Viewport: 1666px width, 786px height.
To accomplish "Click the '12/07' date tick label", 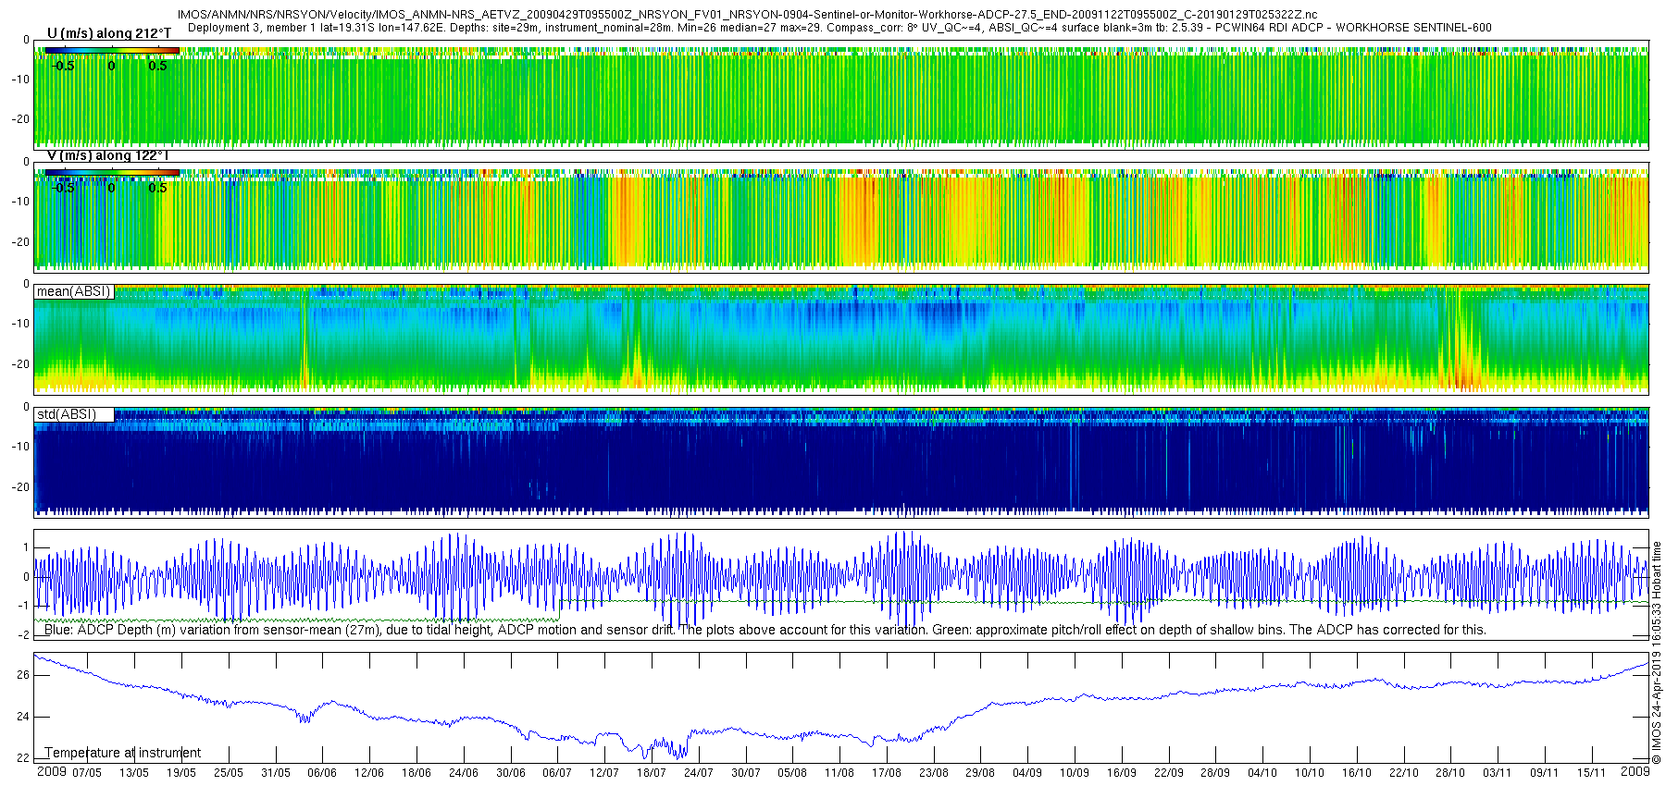I will (604, 773).
